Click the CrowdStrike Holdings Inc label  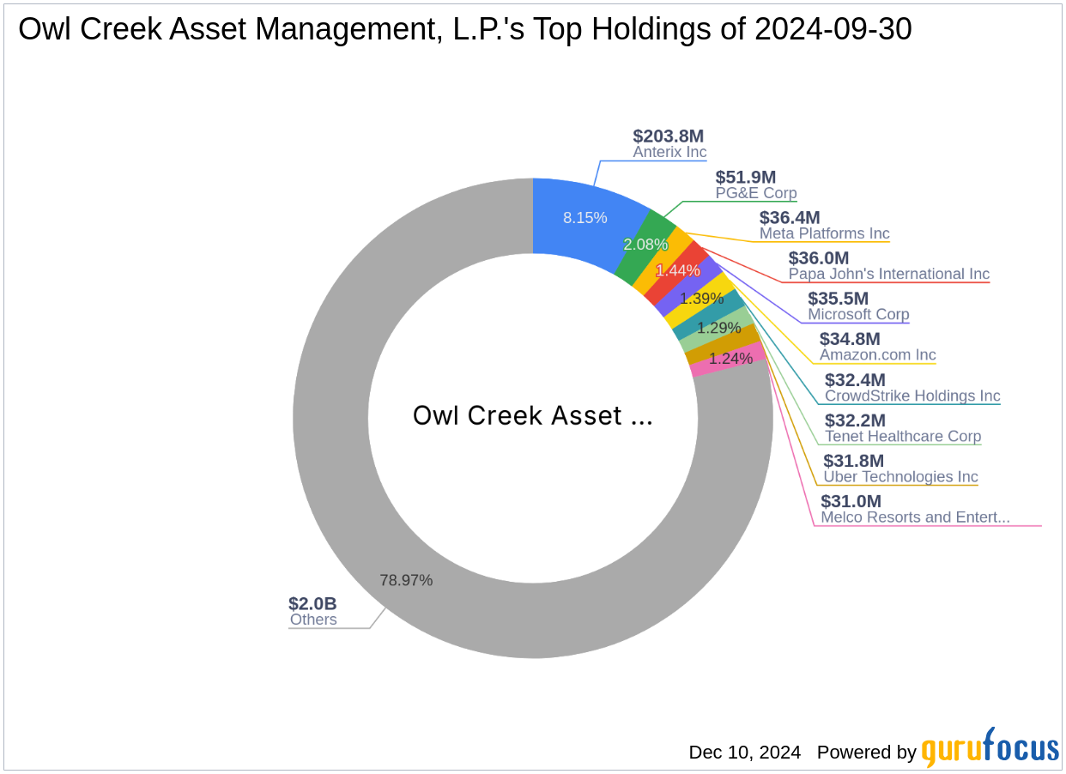912,396
